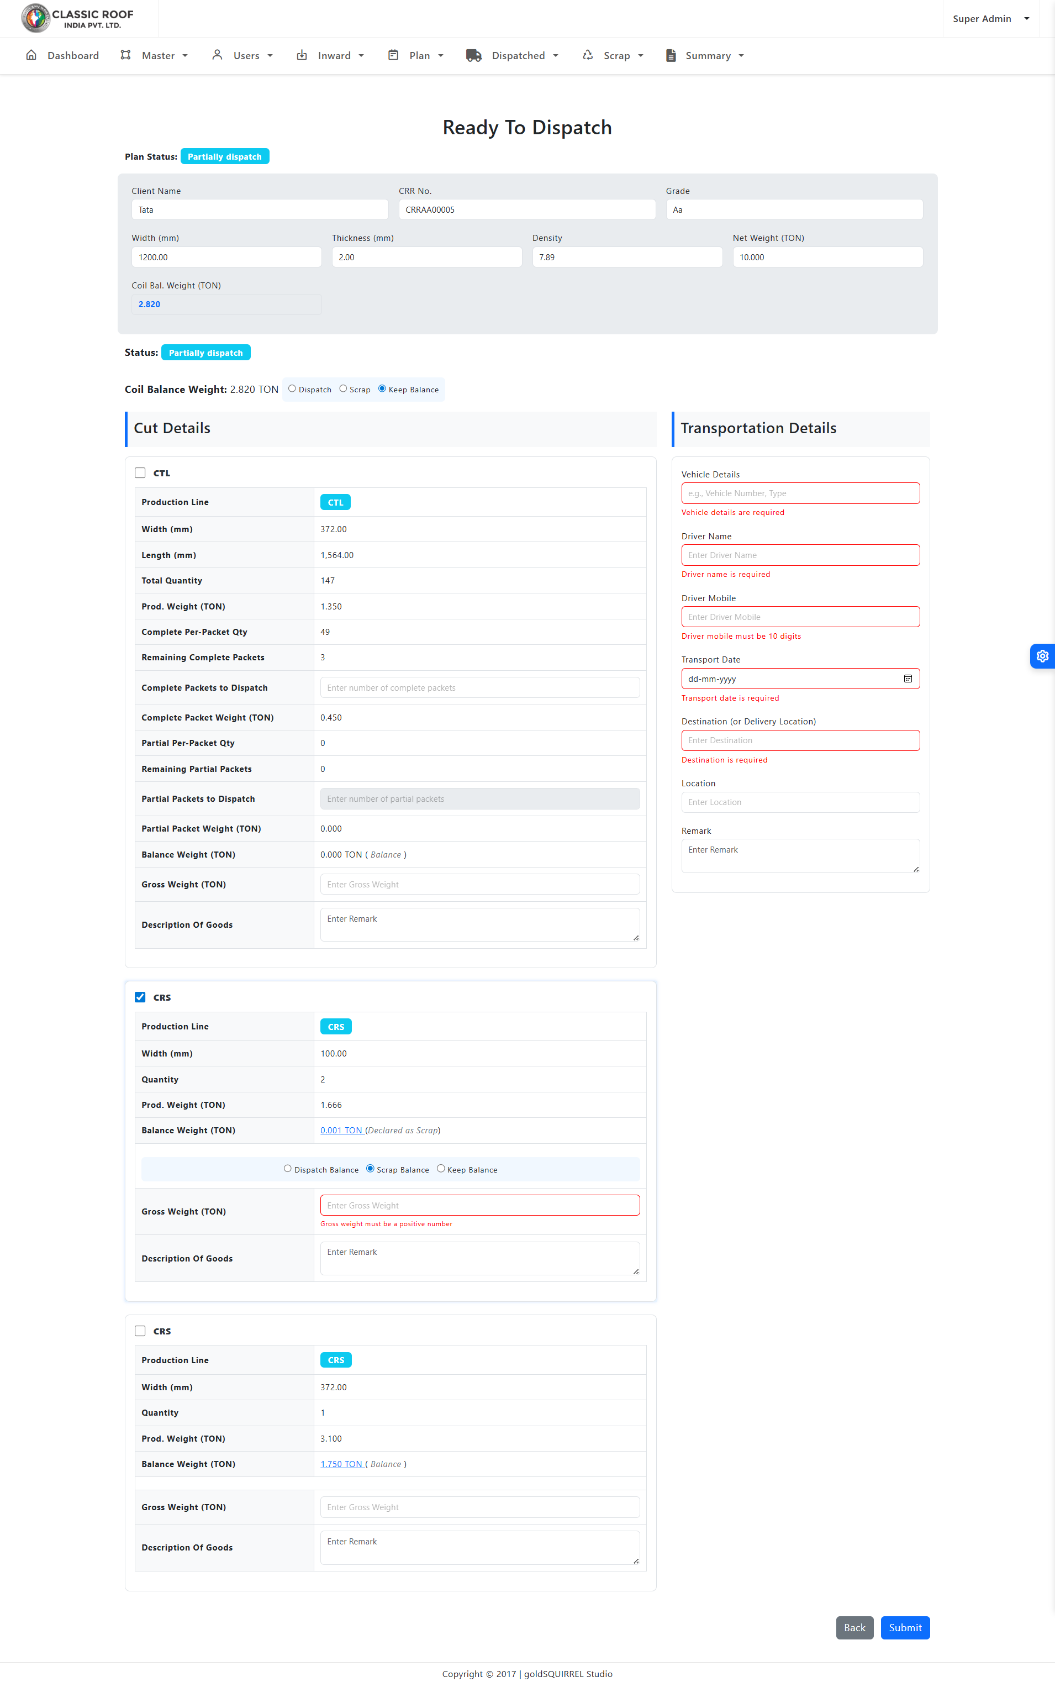Select the Scrap coil balance radio
Screen dimensions: 1055x1703
pyautogui.click(x=344, y=389)
